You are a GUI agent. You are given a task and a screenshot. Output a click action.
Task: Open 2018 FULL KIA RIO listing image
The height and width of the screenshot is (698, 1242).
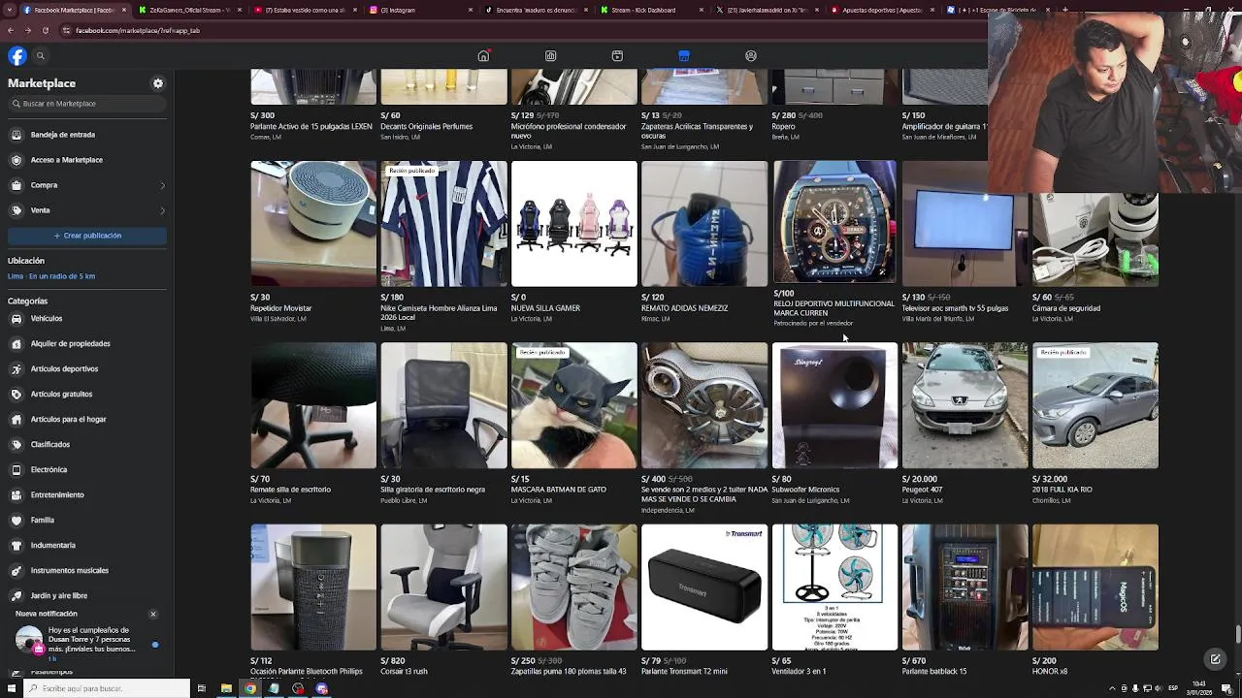click(1095, 405)
